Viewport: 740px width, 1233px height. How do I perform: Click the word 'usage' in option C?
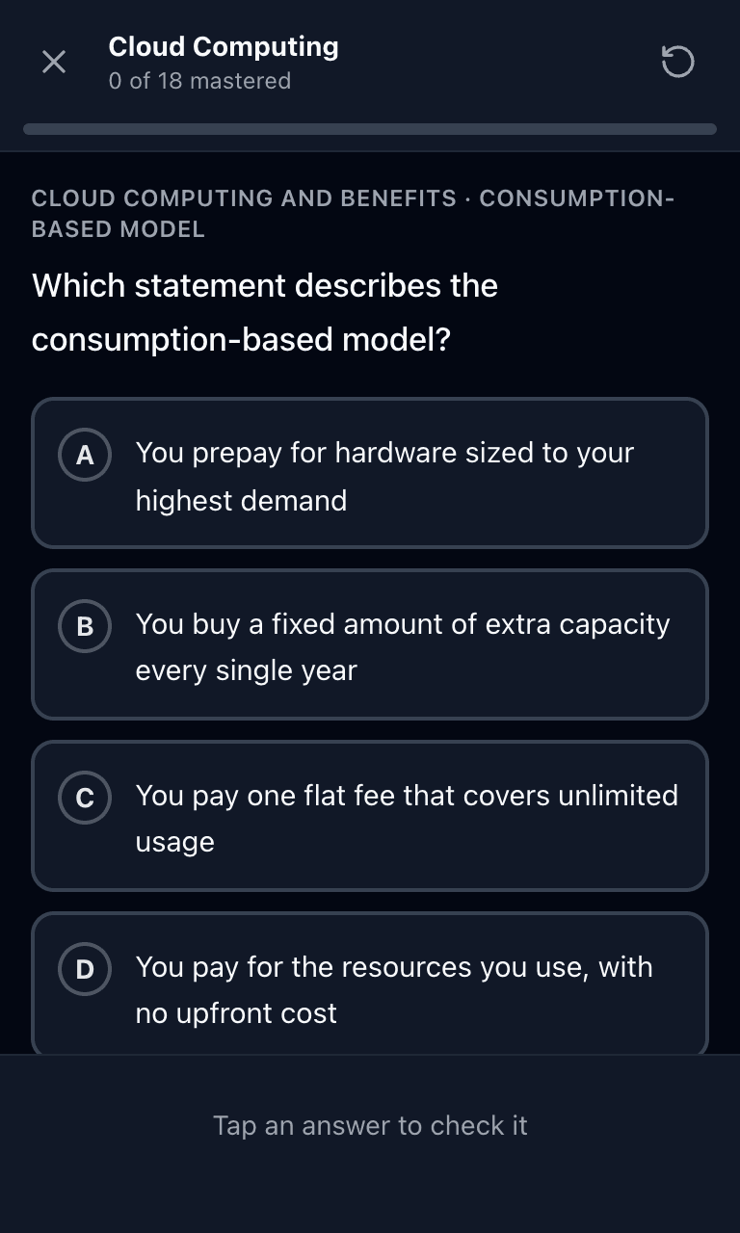click(x=174, y=843)
